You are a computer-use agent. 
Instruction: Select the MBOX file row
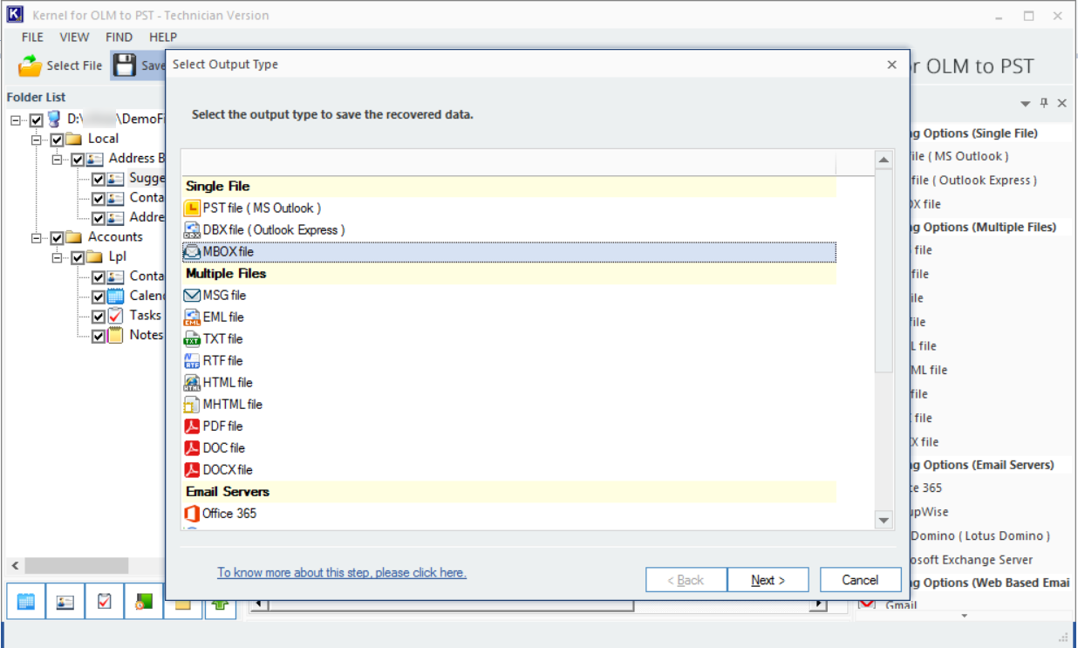(509, 252)
